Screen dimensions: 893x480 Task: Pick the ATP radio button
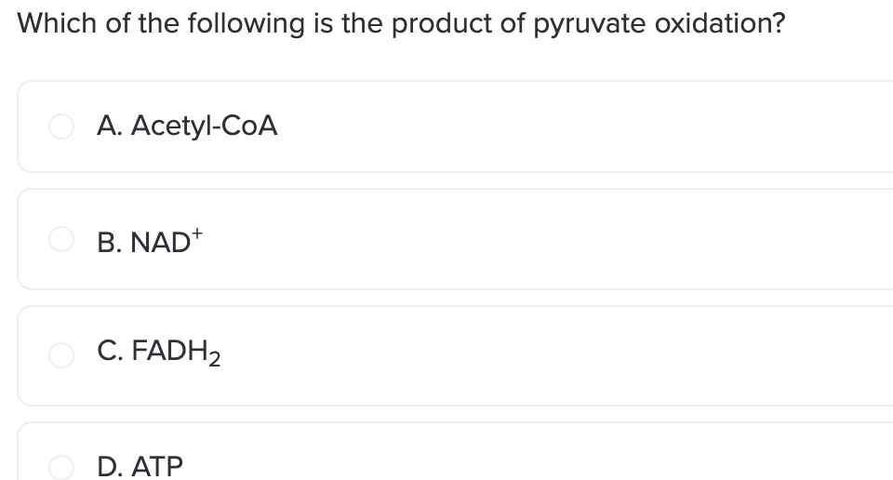click(61, 468)
